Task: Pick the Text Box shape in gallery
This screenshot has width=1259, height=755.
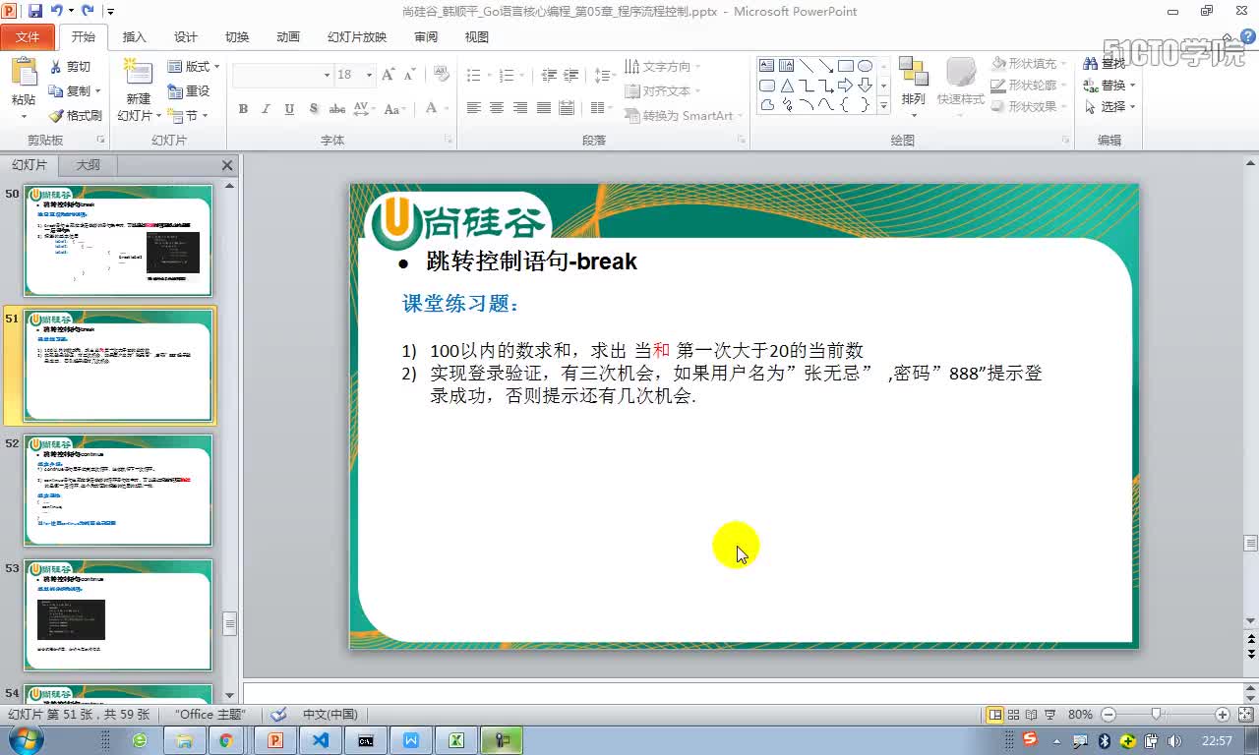Action: click(767, 66)
